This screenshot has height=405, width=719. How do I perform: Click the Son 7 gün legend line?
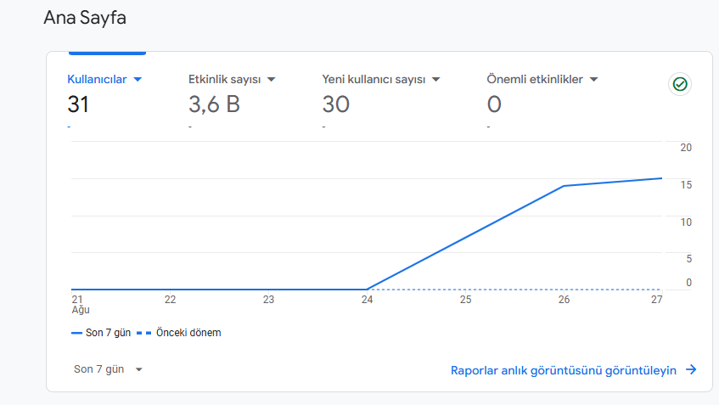[x=101, y=333]
